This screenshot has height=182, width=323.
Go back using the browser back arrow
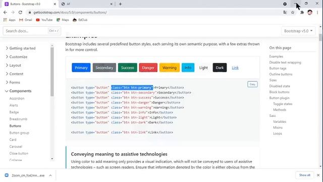click(5, 12)
